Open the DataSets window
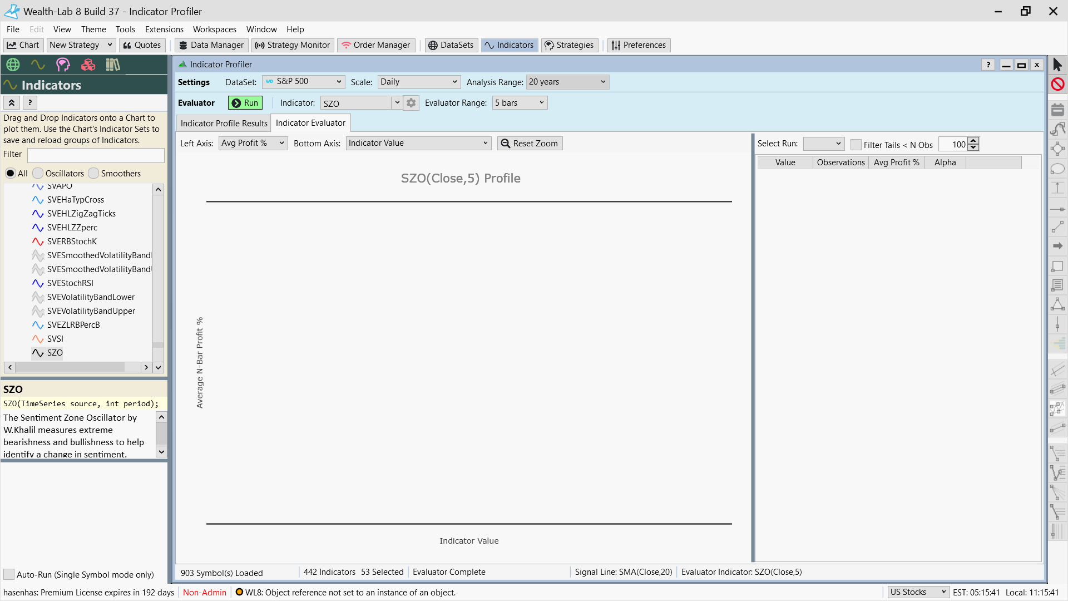The image size is (1068, 601). [451, 45]
